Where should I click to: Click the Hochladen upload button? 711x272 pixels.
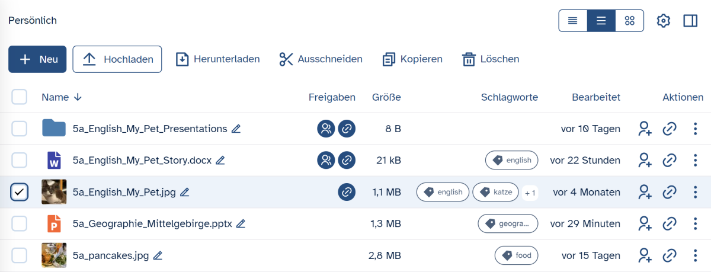click(x=117, y=59)
